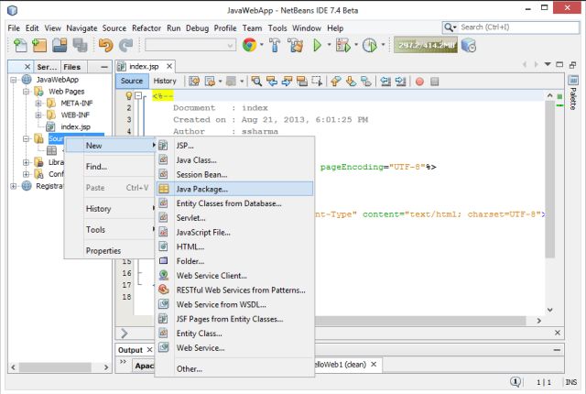Click the Next Bookmark icon in editor toolbar

coord(351,82)
